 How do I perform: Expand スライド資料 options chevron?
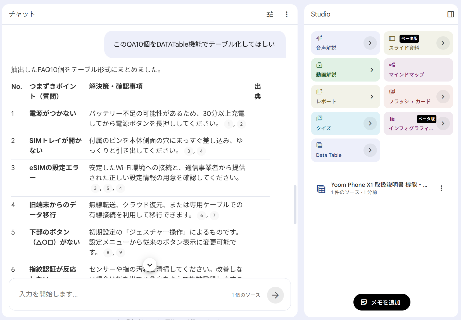[x=443, y=43]
